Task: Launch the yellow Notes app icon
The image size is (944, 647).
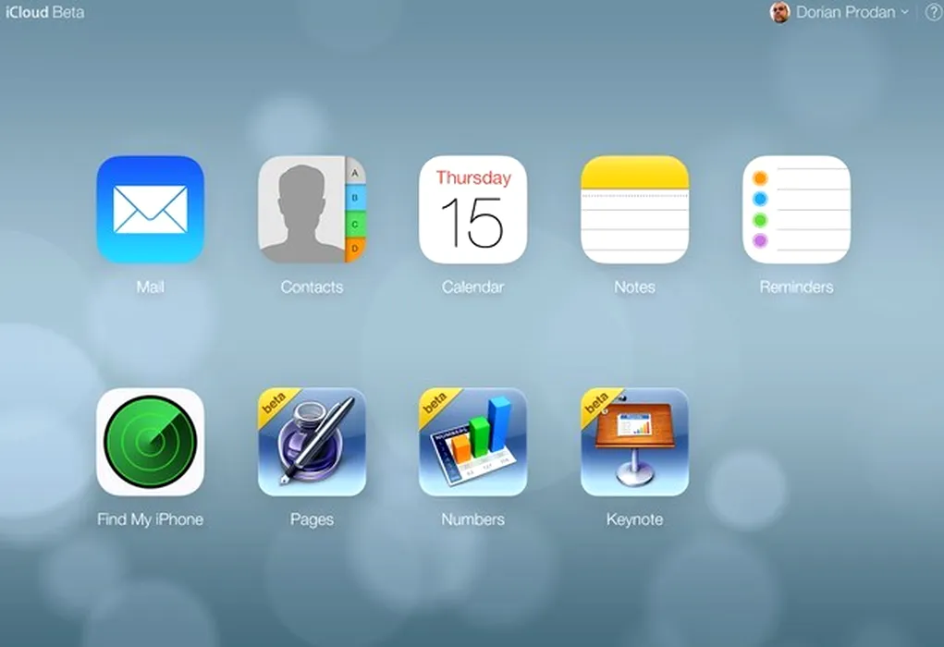Action: pos(634,210)
